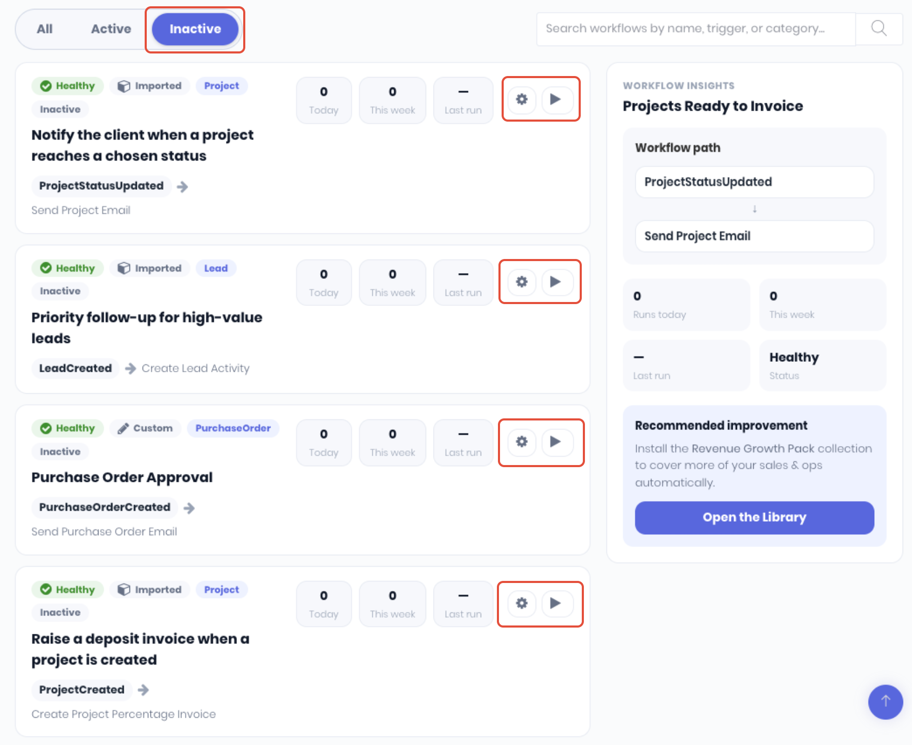Select the ProjectStatusUpdated trigger chip
This screenshot has width=912, height=745.
tap(101, 186)
